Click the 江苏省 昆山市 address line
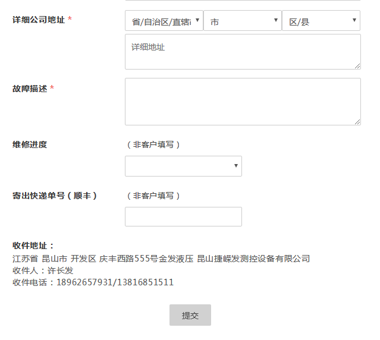The image size is (380, 340). 161,259
